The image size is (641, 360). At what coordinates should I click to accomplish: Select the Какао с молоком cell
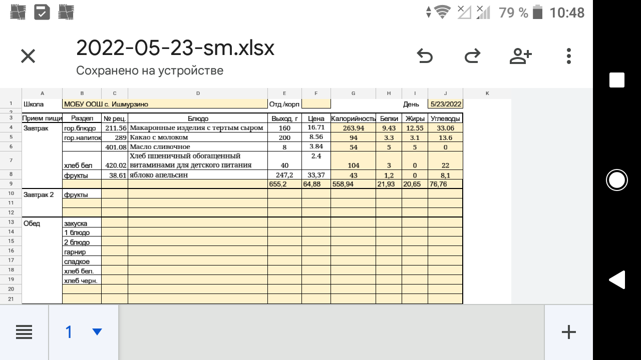tap(198, 137)
